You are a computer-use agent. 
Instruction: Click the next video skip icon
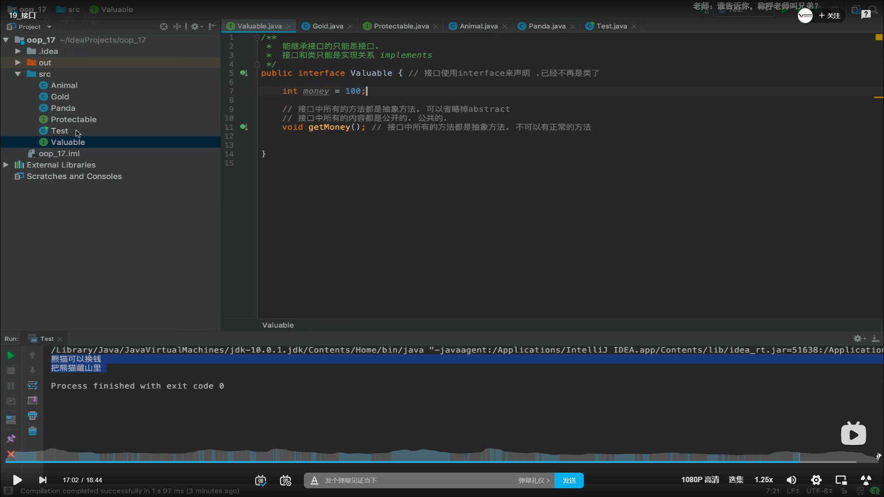point(42,480)
